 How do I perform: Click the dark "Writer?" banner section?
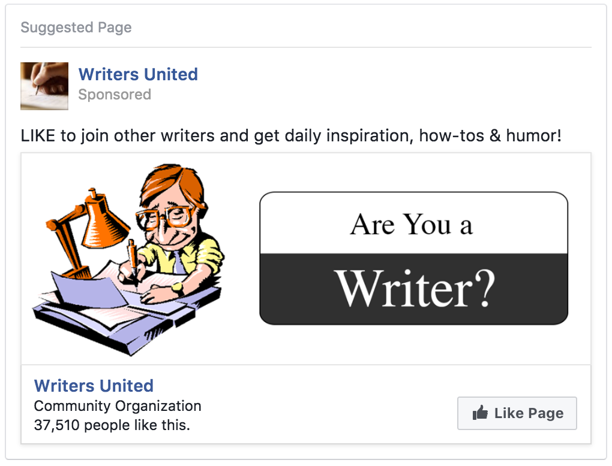[x=414, y=289]
